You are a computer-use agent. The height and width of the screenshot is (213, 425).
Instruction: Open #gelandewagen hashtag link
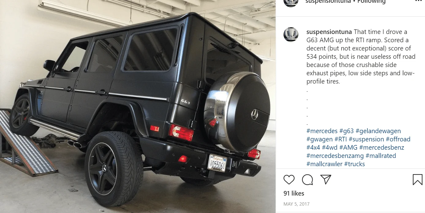click(x=378, y=131)
